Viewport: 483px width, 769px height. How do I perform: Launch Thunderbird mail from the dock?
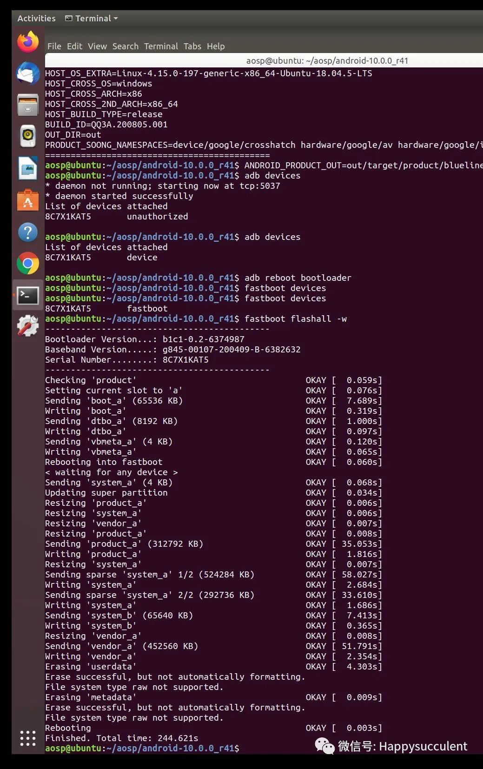(28, 73)
